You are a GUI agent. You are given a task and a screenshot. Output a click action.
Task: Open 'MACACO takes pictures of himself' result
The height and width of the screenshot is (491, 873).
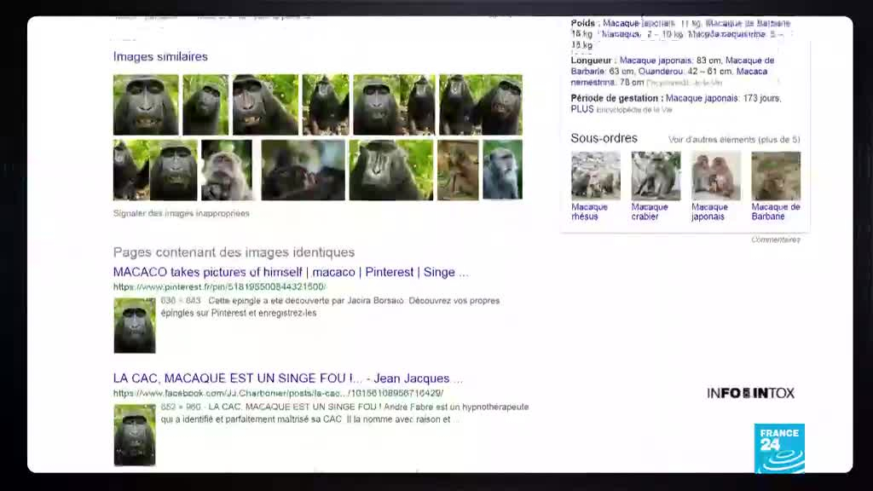(290, 273)
